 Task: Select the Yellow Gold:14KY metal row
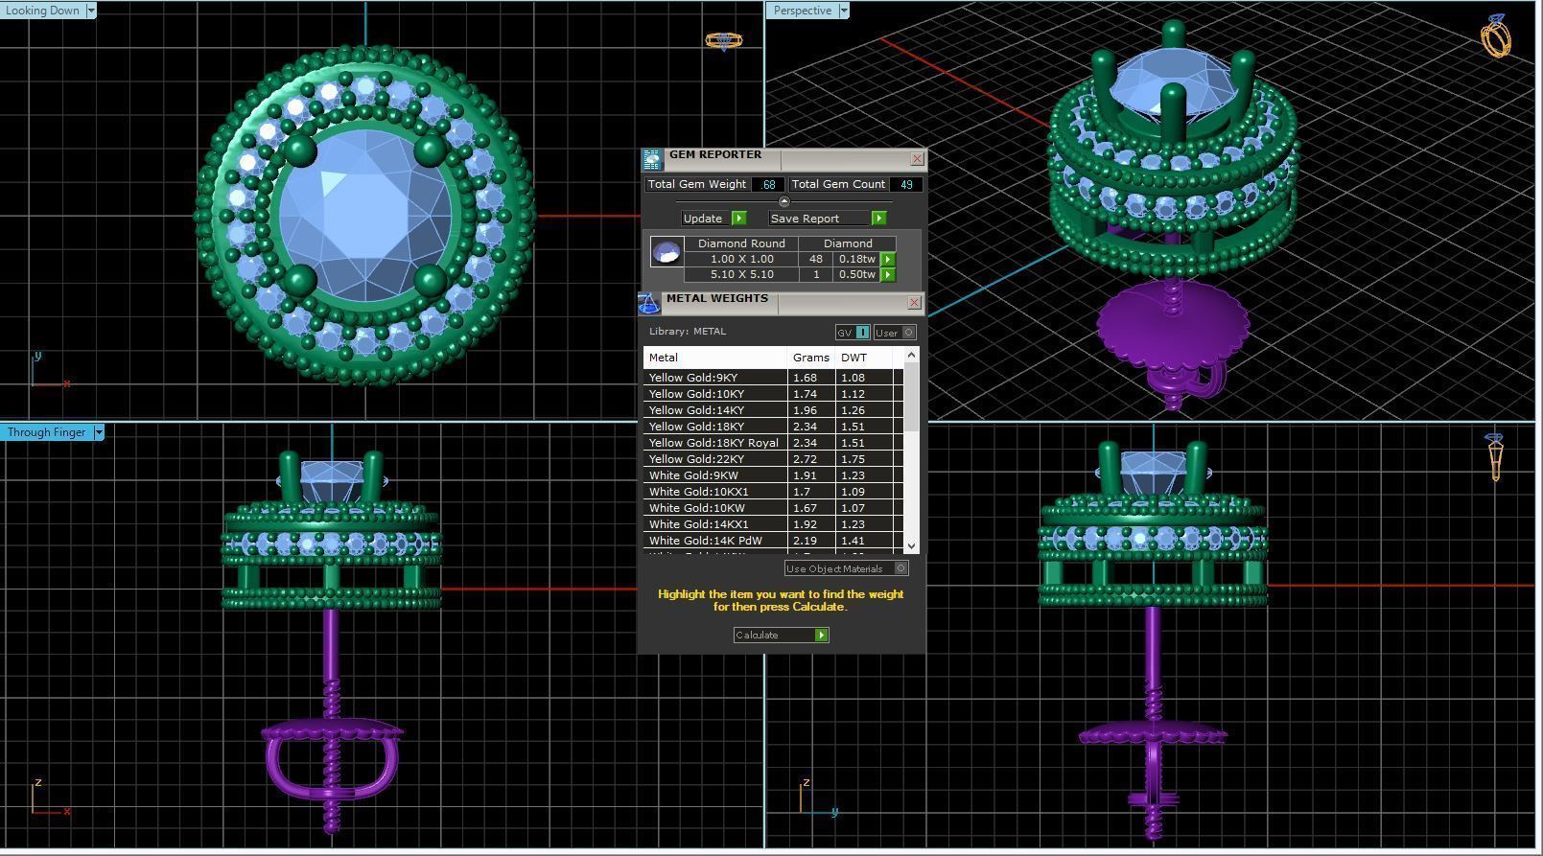click(773, 410)
